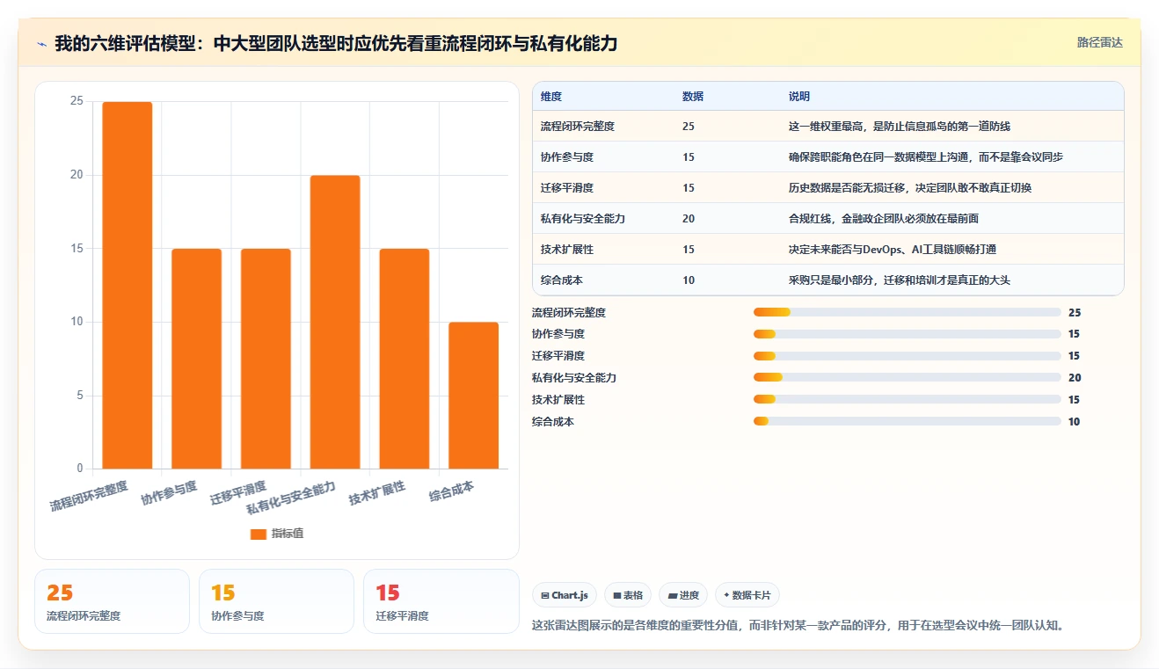Click the 协作参与度 progress bar
Image resolution: width=1159 pixels, height=669 pixels.
908,334
